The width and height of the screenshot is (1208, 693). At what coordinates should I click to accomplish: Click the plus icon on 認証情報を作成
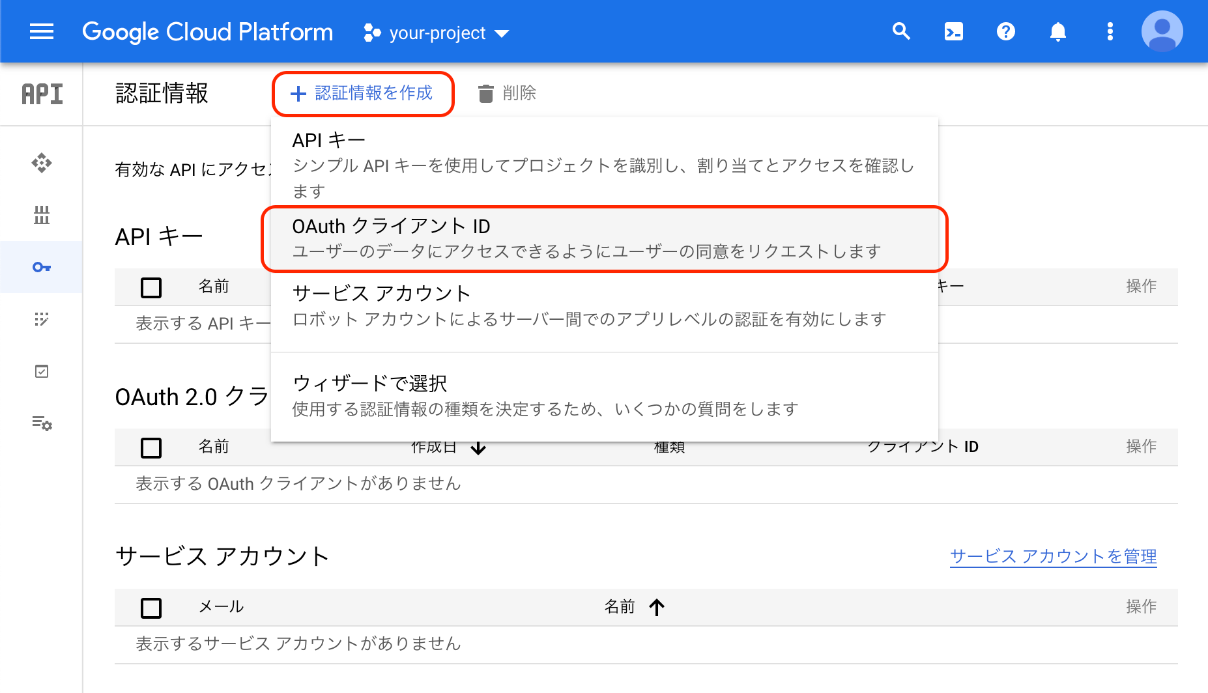298,94
